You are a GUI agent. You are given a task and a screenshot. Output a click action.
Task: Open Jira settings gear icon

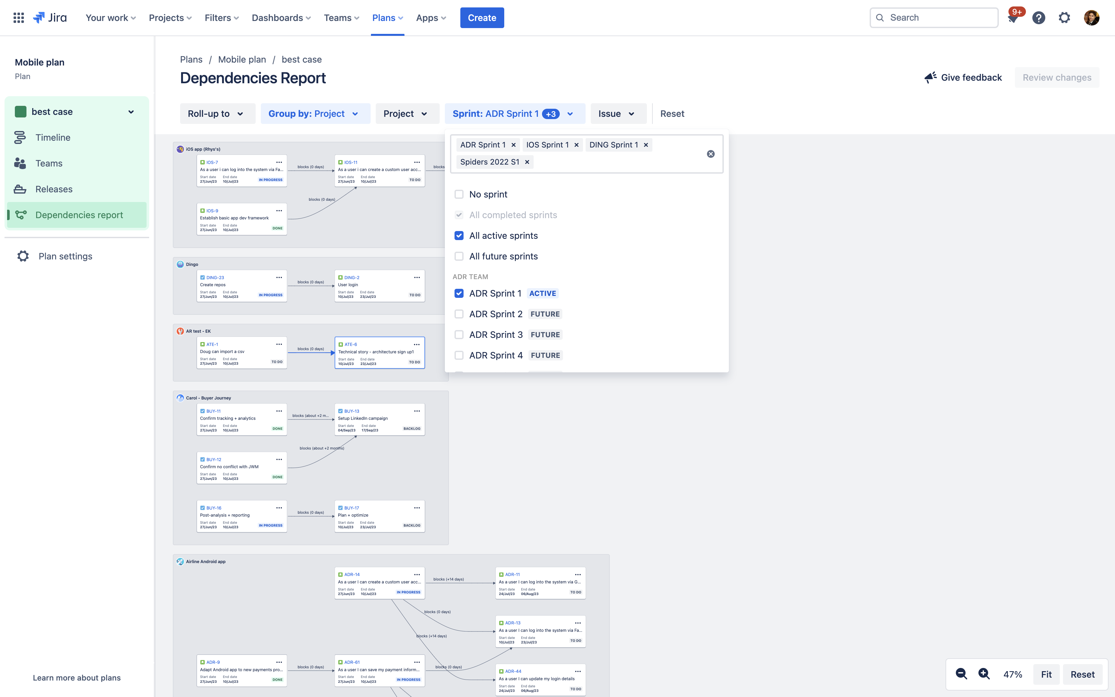pyautogui.click(x=1064, y=17)
